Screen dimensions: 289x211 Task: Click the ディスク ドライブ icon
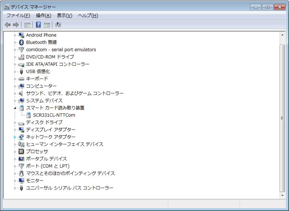point(21,123)
